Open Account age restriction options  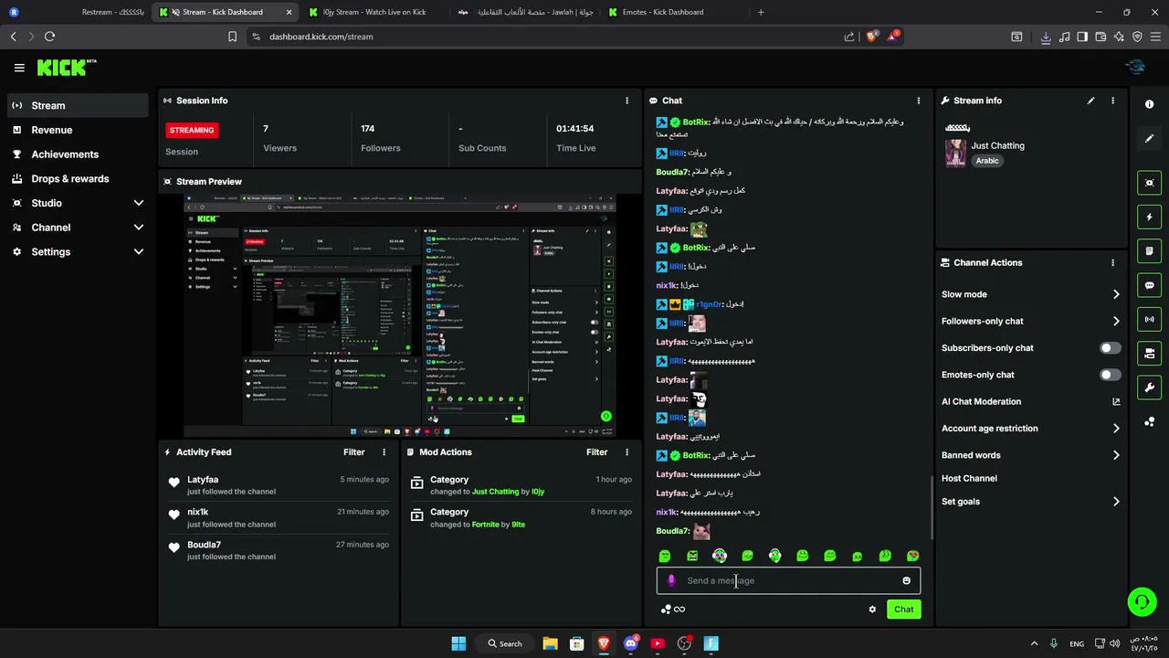[1031, 428]
